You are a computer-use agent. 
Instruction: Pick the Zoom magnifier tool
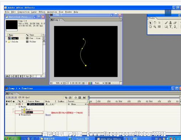tap(155, 26)
